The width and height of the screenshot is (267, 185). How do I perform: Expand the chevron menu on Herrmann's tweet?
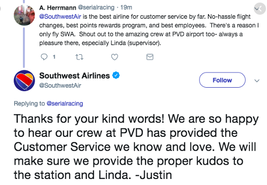click(260, 9)
